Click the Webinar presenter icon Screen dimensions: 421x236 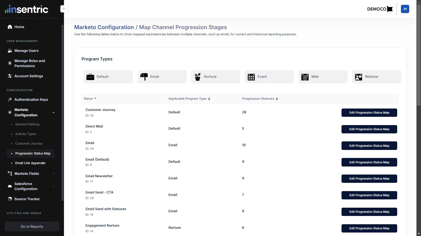point(359,77)
